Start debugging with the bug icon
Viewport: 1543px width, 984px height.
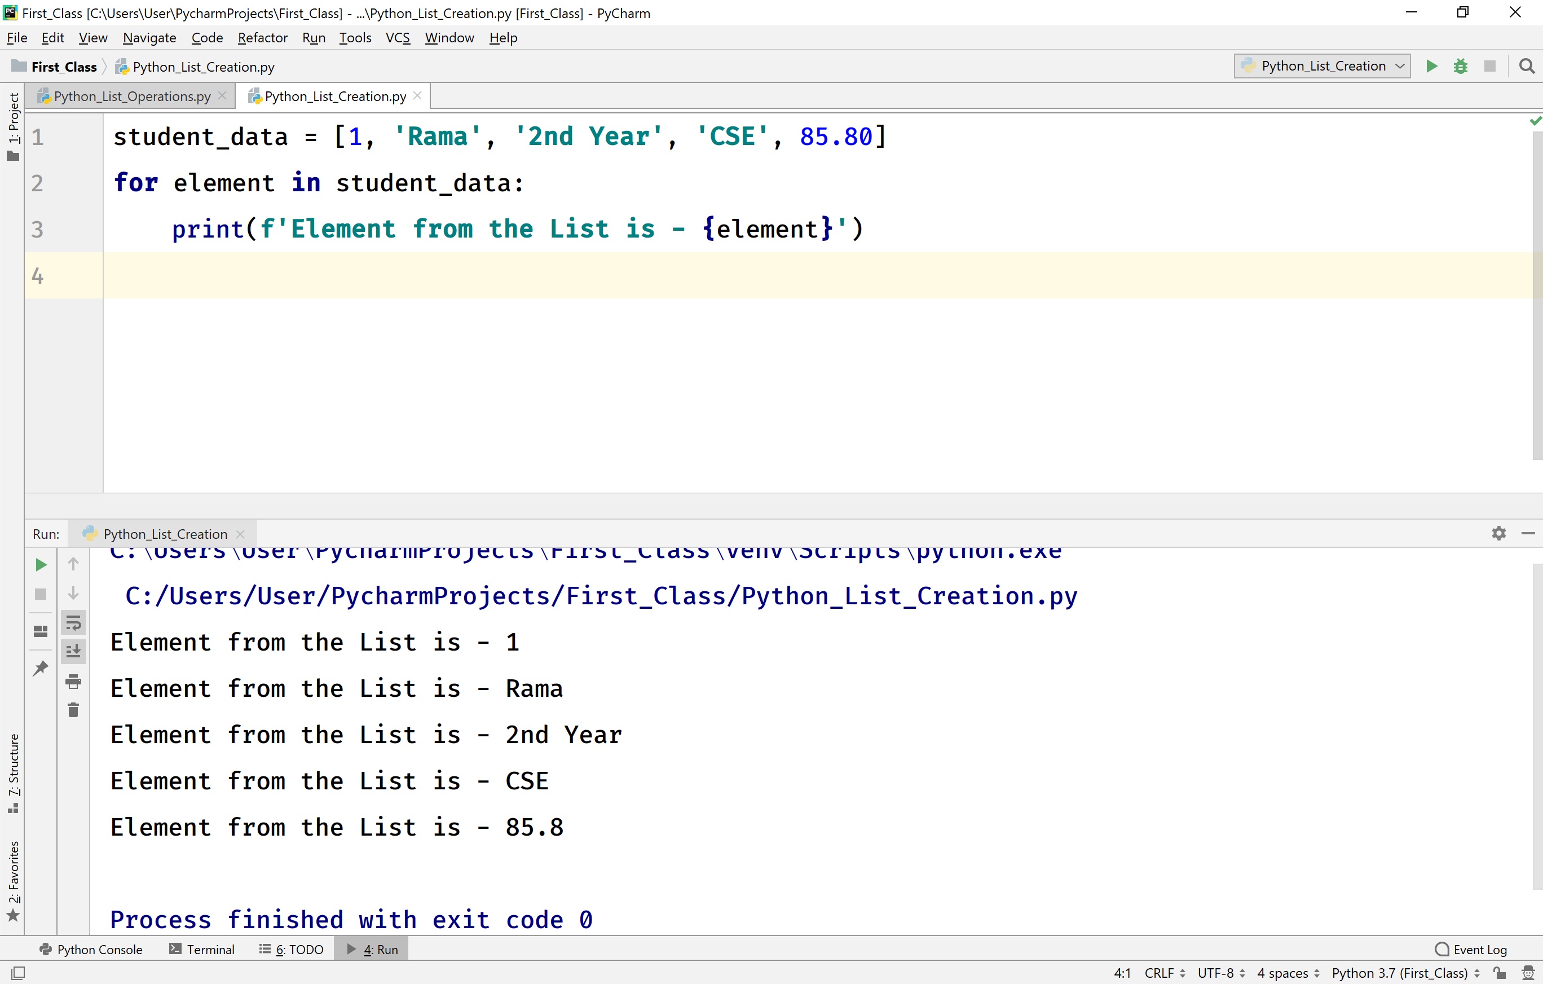(x=1460, y=66)
